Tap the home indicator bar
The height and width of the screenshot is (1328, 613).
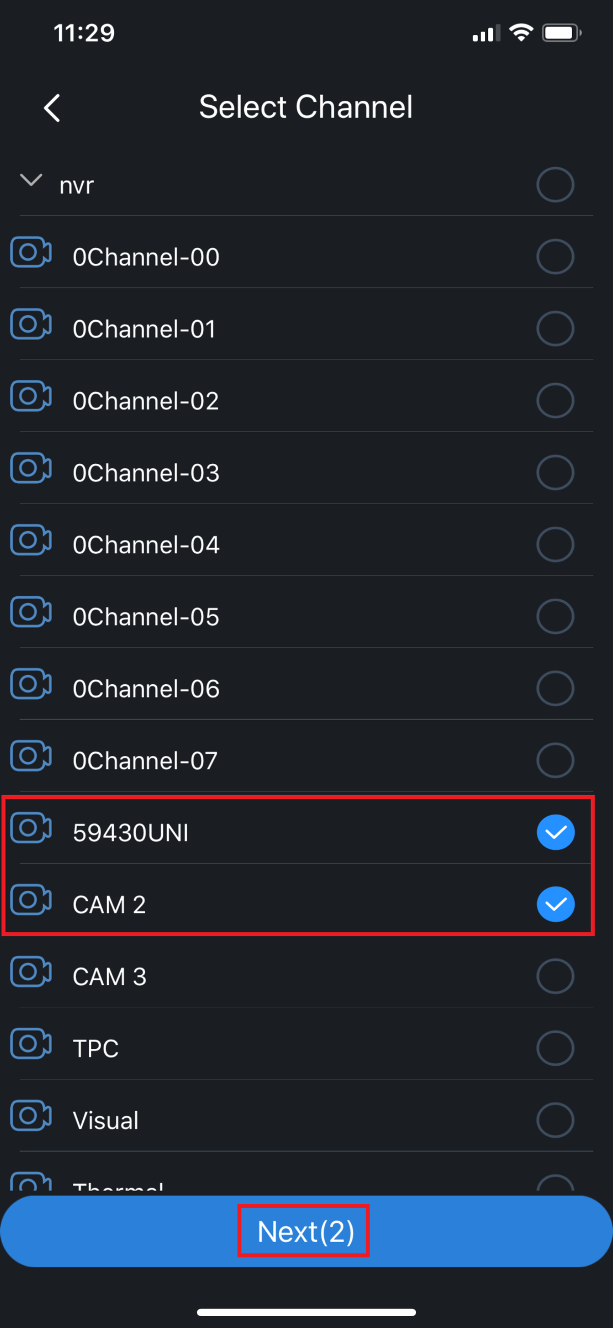306,1312
